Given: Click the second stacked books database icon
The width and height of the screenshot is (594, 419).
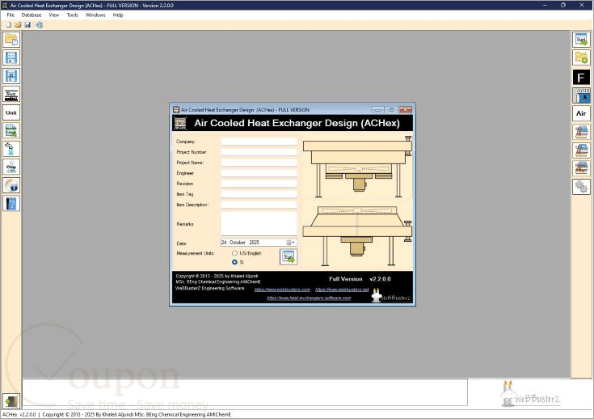Looking at the screenshot, I should point(581,150).
